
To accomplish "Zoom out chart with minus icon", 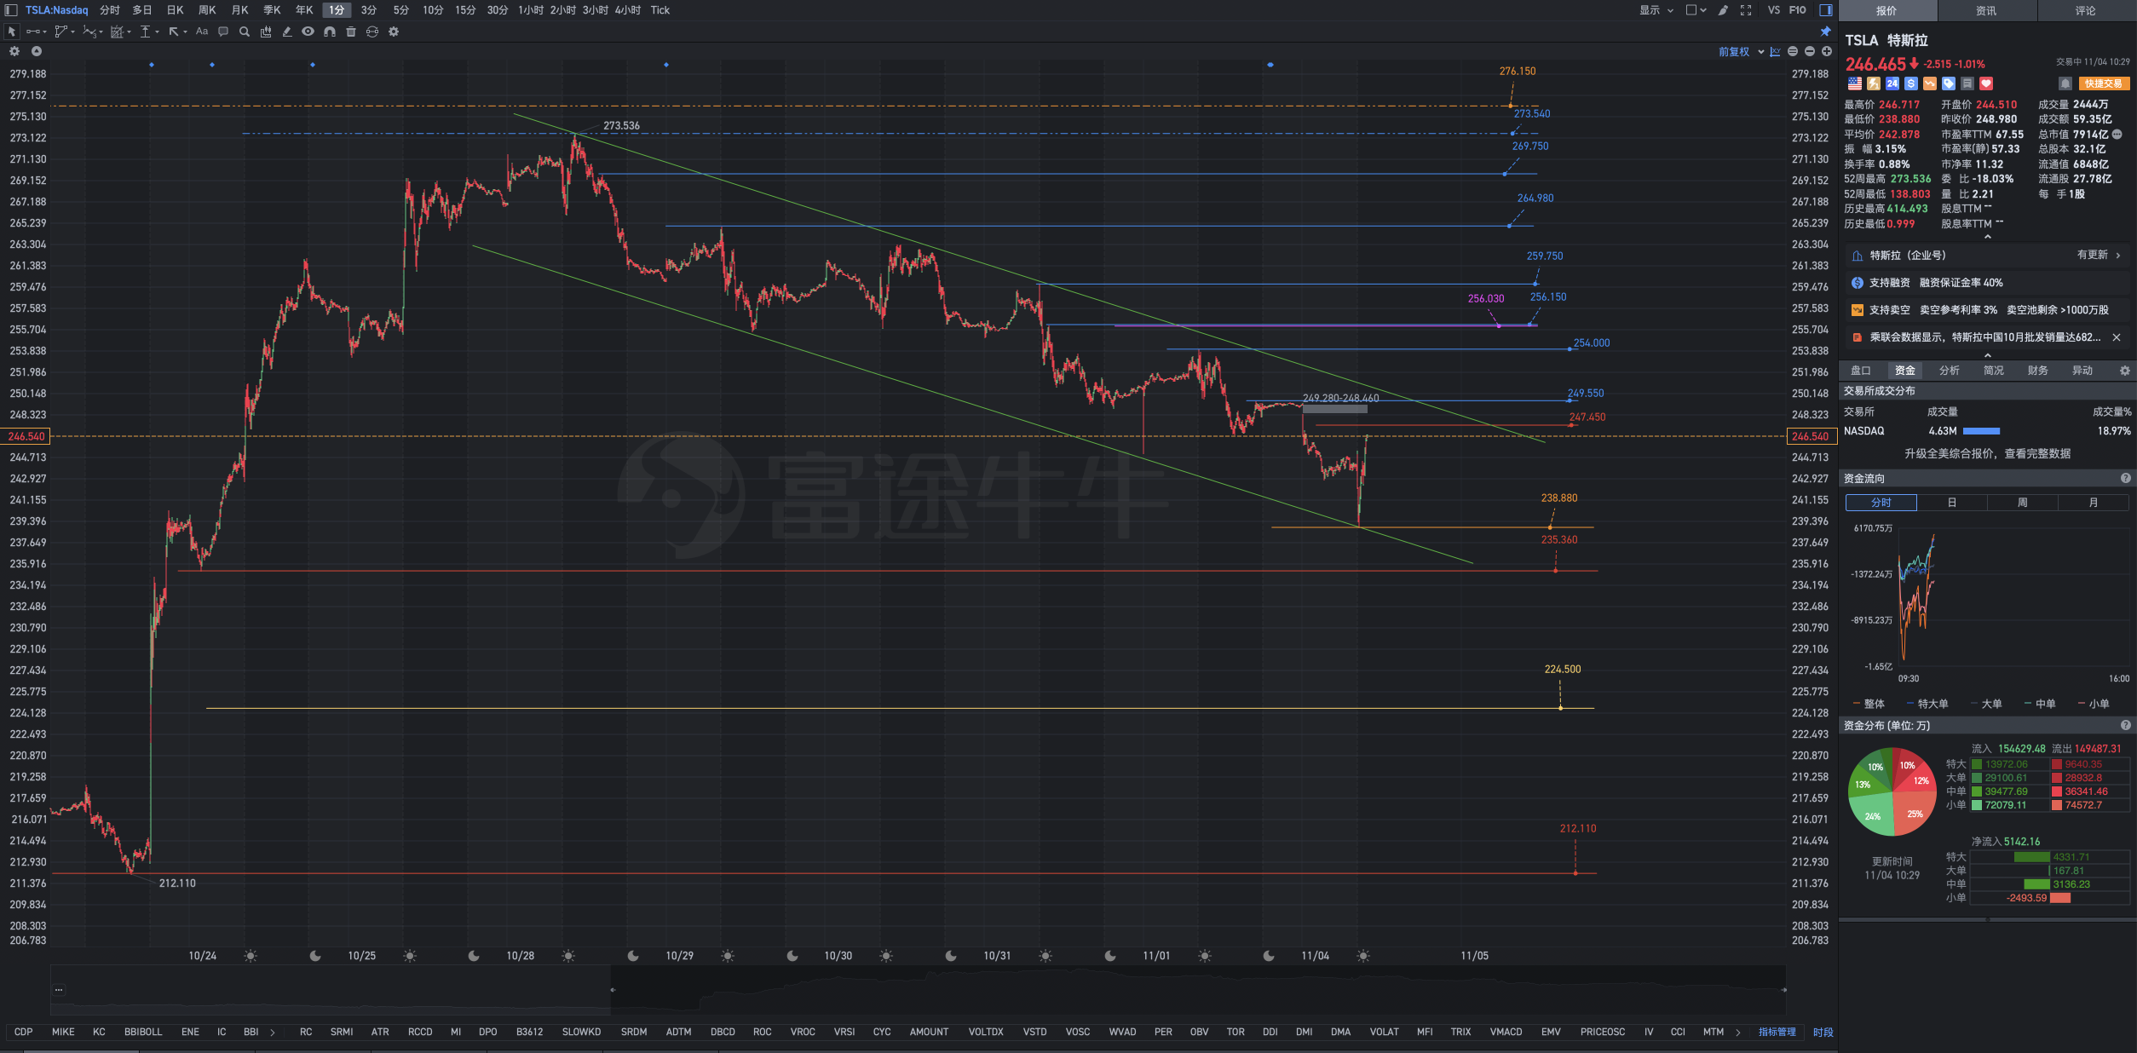I will [1810, 51].
